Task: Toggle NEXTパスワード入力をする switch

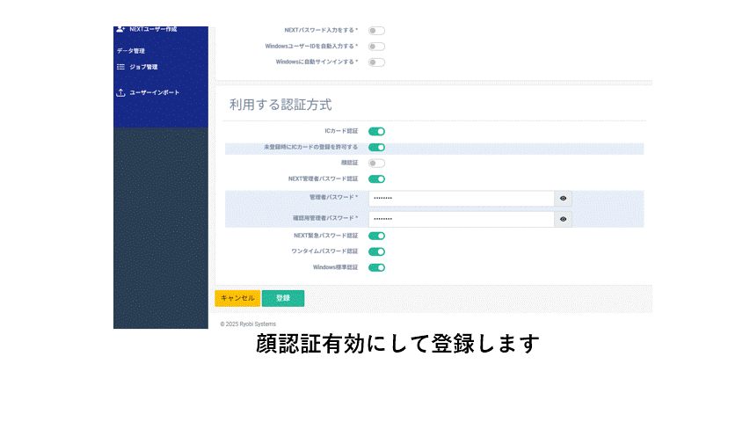Action: point(376,31)
